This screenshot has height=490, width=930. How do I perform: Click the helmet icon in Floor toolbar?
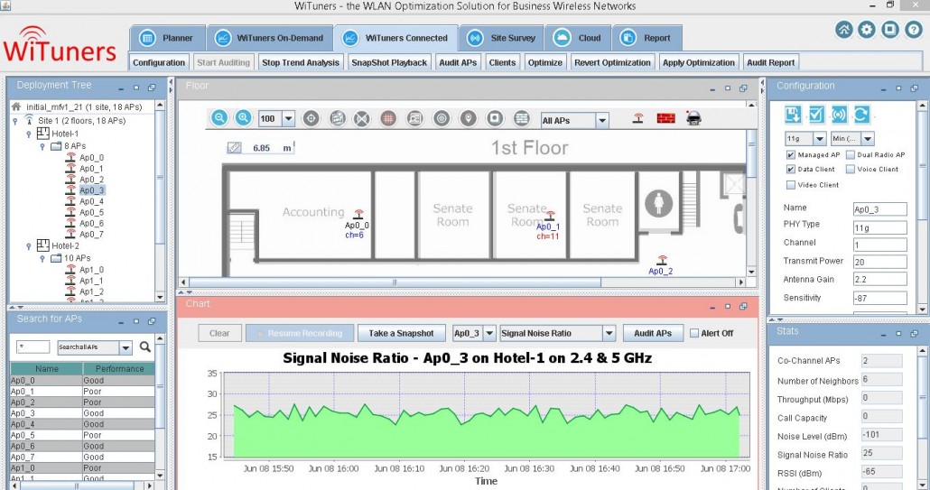point(694,118)
